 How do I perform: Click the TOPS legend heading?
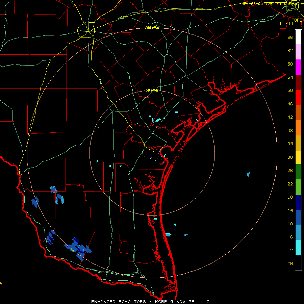[x=297, y=20]
